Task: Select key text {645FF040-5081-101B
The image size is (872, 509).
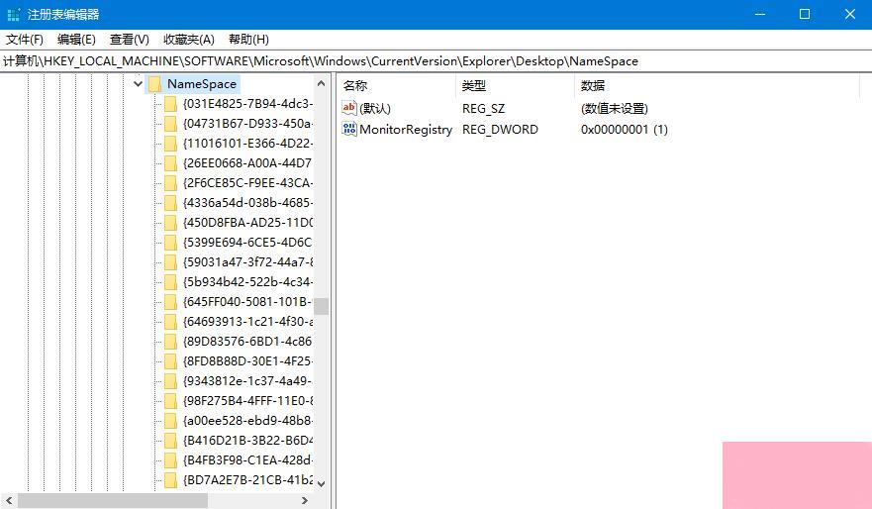Action: coord(247,301)
